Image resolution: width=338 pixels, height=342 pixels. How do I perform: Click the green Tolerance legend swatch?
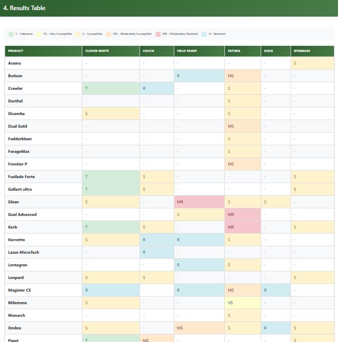point(11,34)
